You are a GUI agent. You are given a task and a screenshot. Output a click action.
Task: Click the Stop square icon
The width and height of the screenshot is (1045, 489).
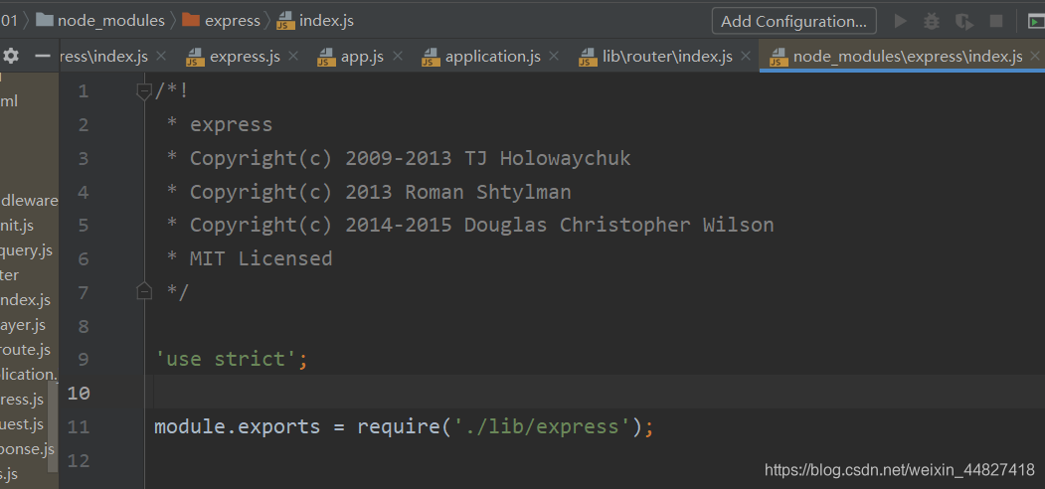coord(995,21)
